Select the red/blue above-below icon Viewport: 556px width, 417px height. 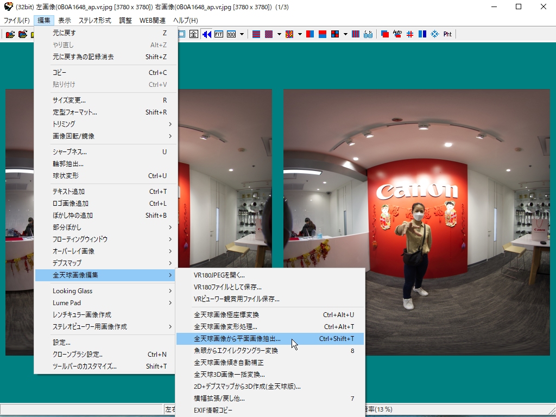pos(323,34)
